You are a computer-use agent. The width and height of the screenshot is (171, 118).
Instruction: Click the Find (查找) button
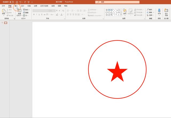(150, 10)
